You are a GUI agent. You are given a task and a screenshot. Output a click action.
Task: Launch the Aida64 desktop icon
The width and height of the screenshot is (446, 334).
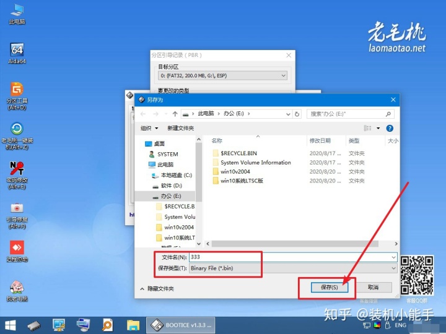click(17, 53)
